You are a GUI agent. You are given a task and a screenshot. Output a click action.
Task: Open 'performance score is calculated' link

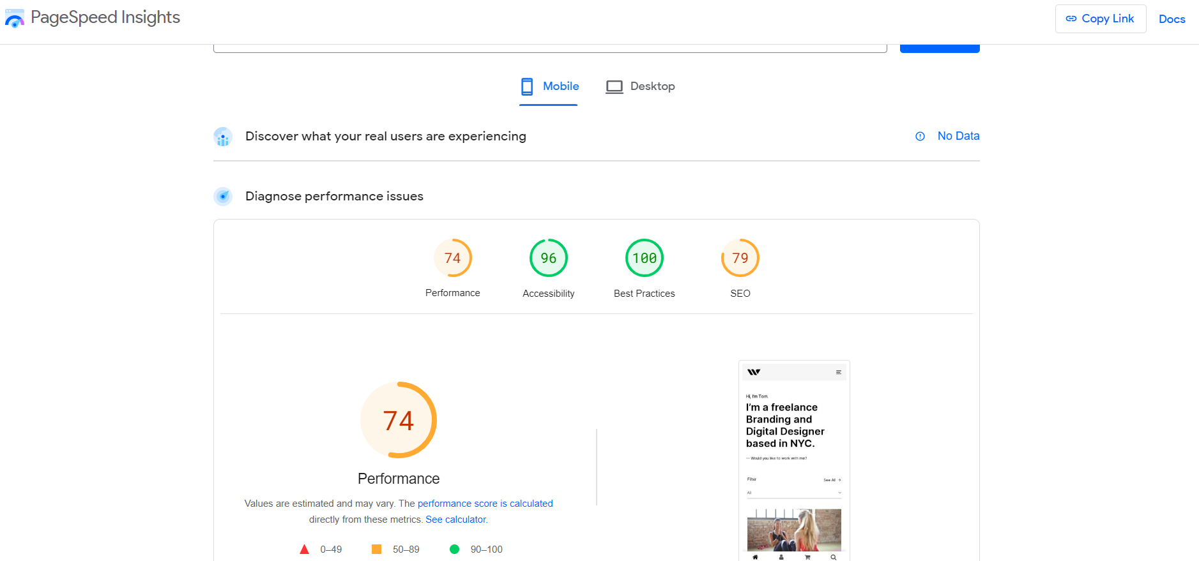pyautogui.click(x=485, y=504)
